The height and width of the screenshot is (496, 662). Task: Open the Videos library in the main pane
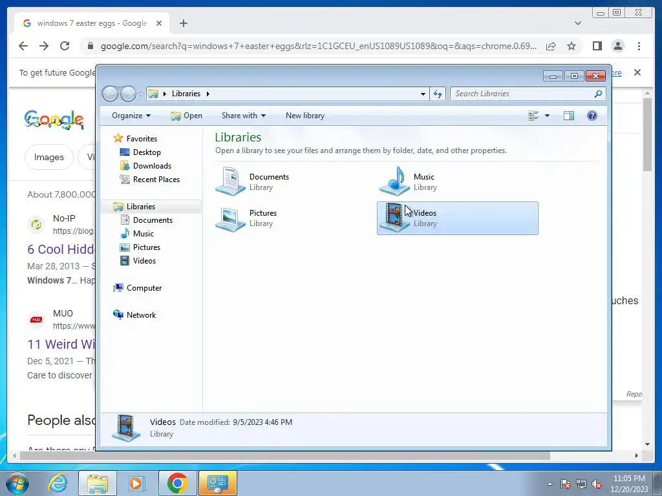[457, 218]
